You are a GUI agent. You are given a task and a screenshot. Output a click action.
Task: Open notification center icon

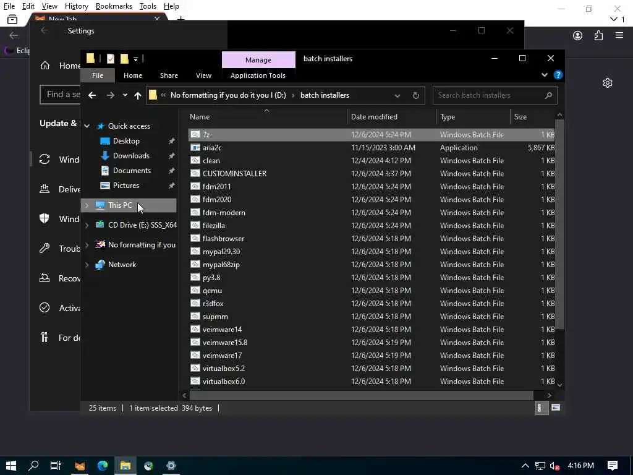pos(613,466)
